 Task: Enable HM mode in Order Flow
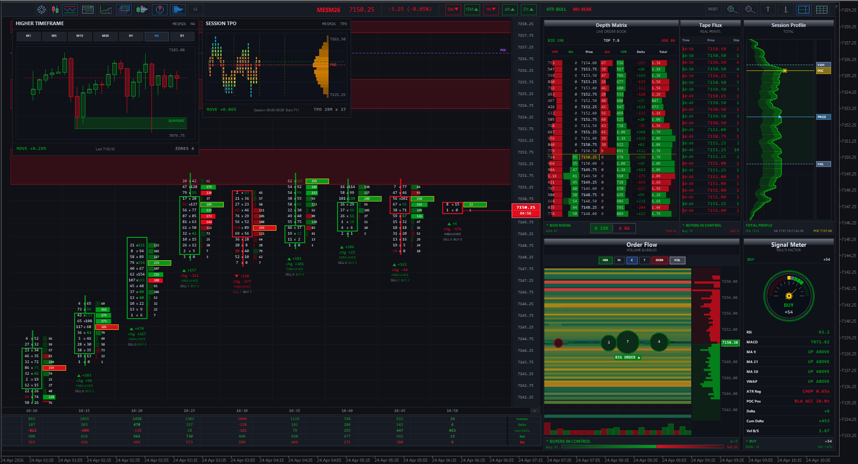605,260
